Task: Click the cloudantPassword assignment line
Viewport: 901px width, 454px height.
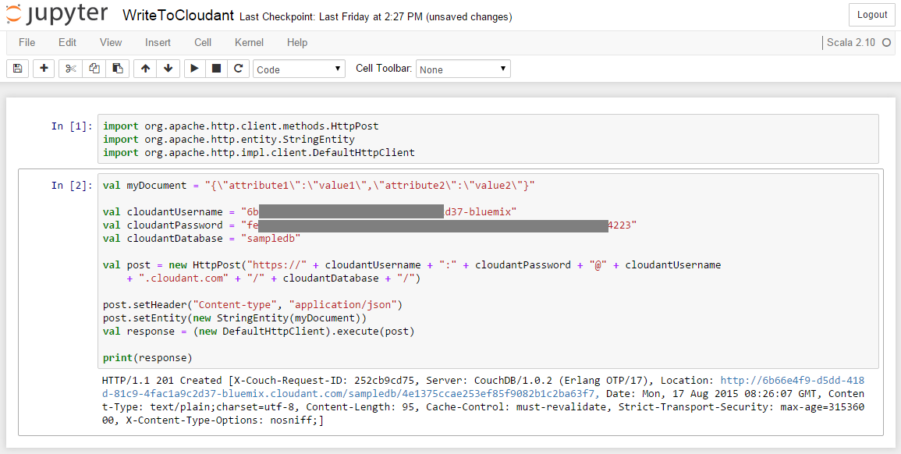Action: (x=370, y=225)
